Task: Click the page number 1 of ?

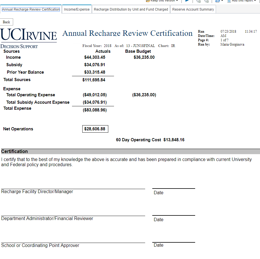Action: (x=224, y=40)
